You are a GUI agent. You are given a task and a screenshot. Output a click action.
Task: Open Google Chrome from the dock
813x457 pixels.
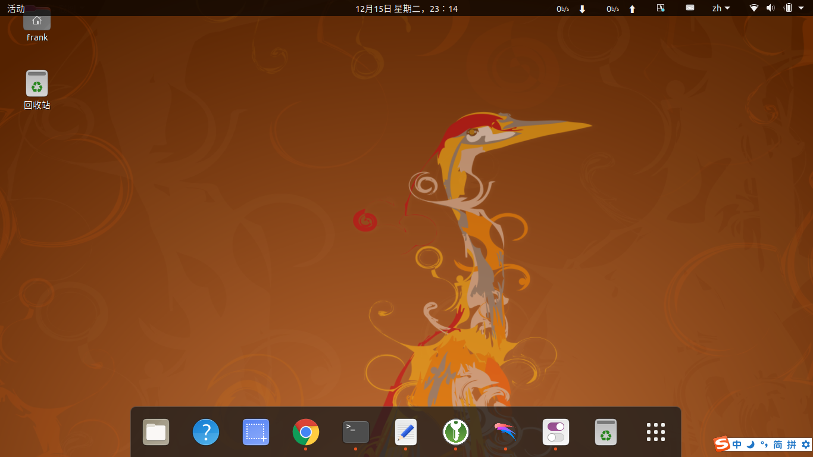pos(306,432)
